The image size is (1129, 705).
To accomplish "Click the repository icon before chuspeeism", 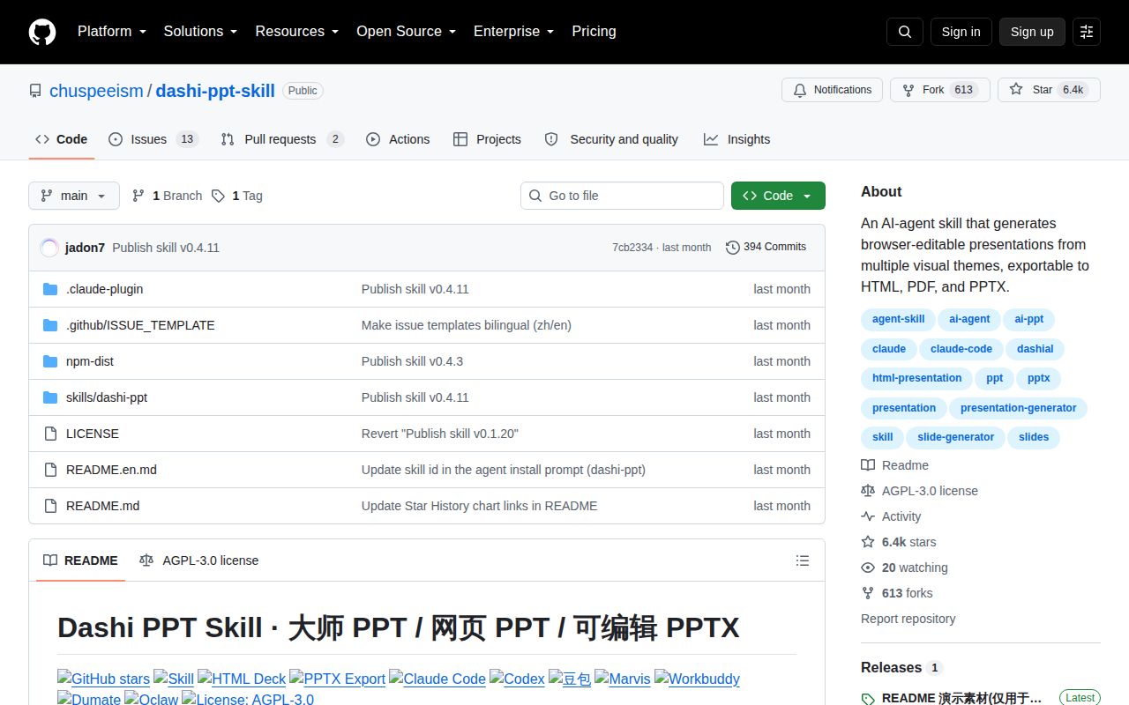I will click(35, 91).
